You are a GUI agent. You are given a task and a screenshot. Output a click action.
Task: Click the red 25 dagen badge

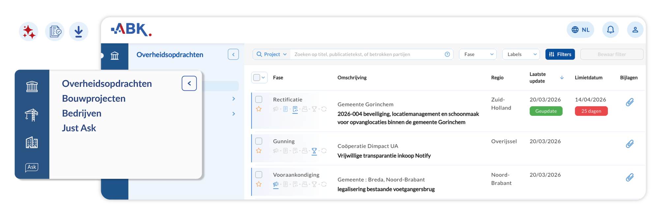[x=591, y=111]
